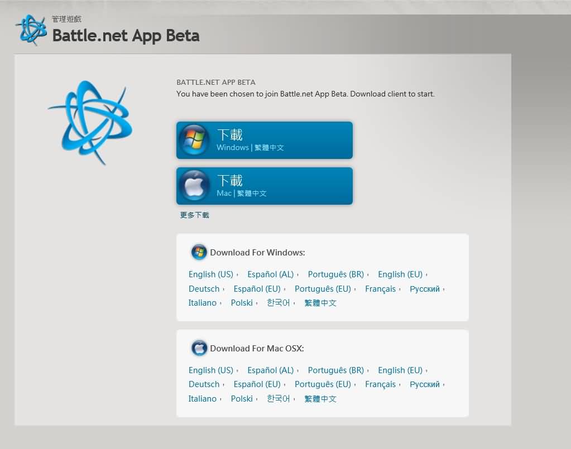Click the Windows orb icon on the download button
This screenshot has width=571, height=449.
(194, 140)
